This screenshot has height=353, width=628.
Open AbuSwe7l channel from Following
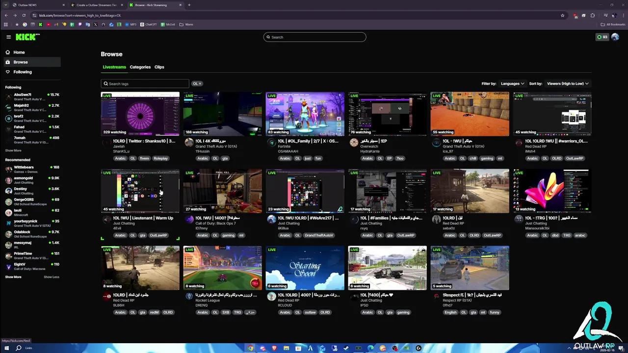pos(32,97)
